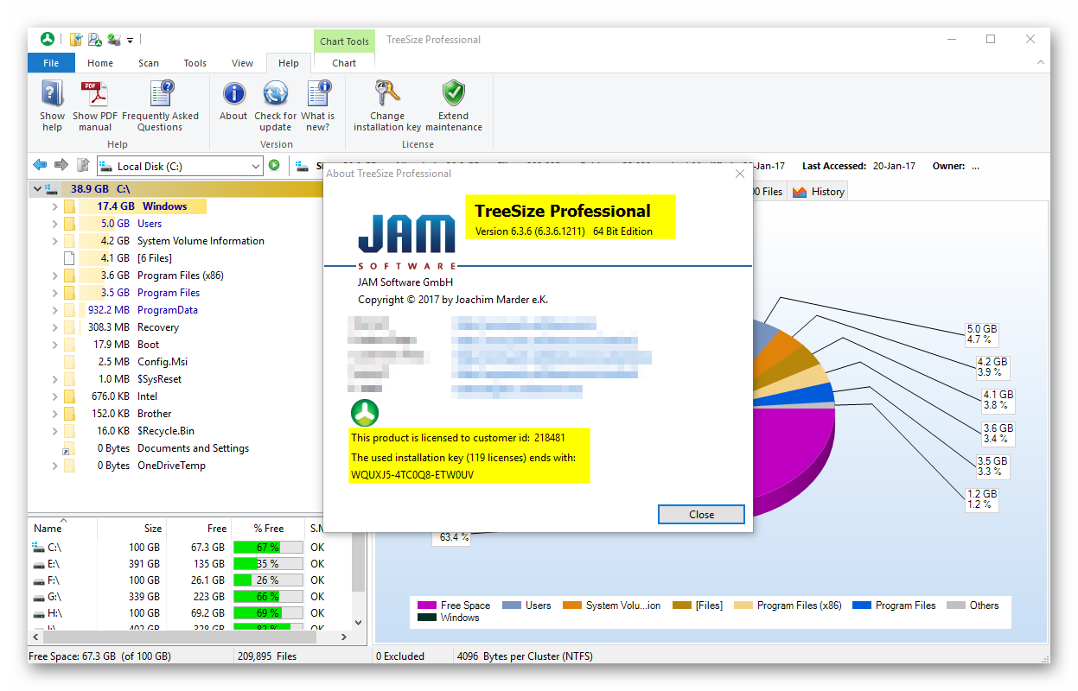Click the Check for update icon

point(275,93)
